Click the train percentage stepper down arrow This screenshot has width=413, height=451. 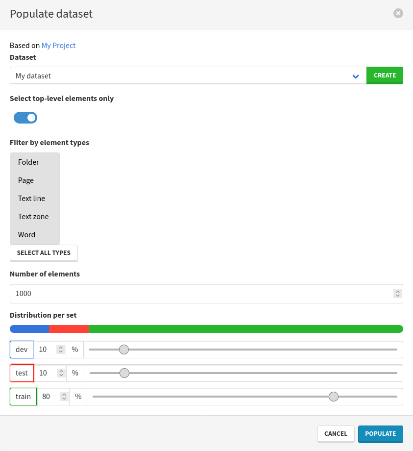[64, 399]
